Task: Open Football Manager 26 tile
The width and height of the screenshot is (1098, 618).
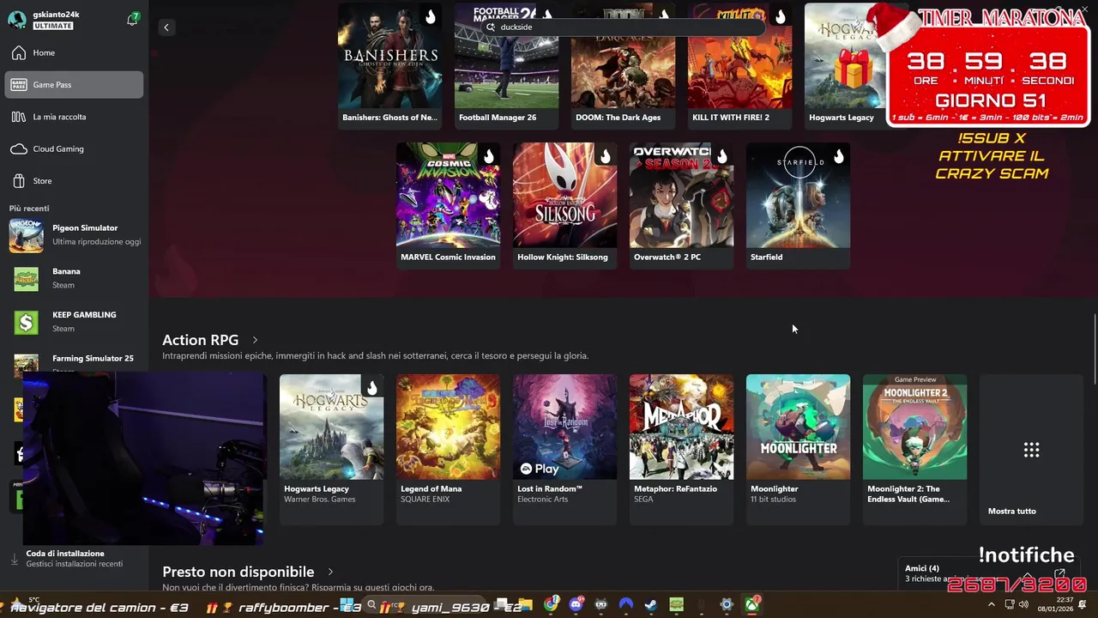Action: [x=507, y=66]
